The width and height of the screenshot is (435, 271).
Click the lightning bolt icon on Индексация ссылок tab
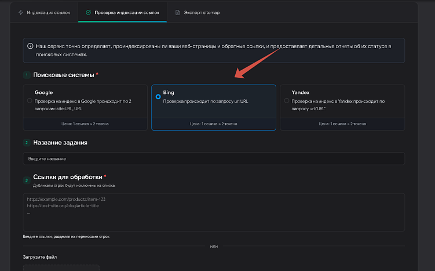click(21, 12)
